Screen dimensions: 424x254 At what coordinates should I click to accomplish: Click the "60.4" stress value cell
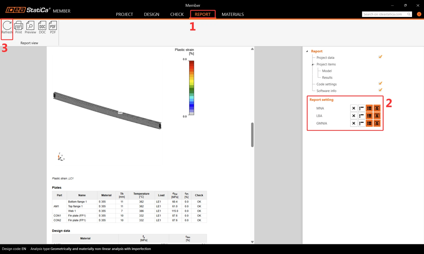click(x=175, y=202)
